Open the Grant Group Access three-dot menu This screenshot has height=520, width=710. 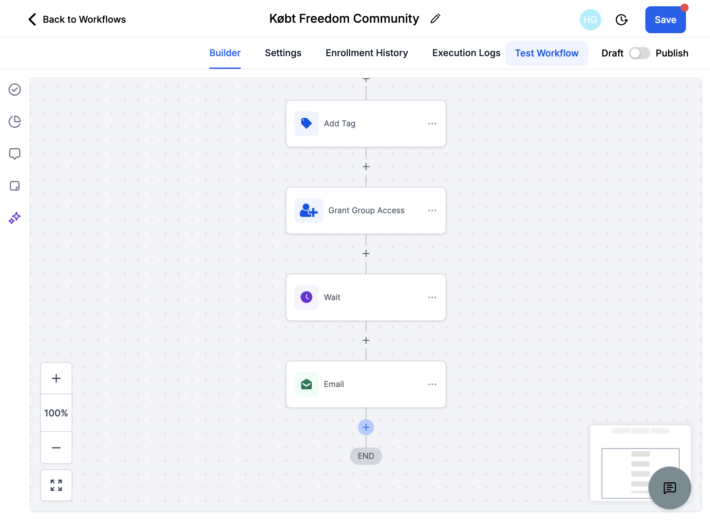tap(432, 211)
